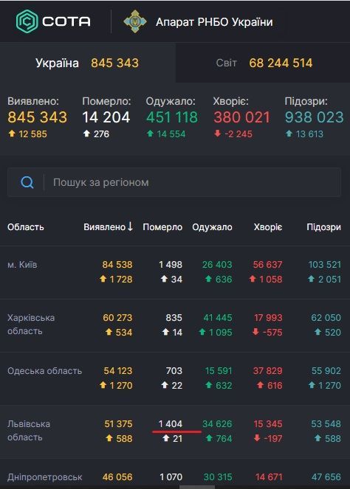Open the м. Київ row

[x=175, y=272]
